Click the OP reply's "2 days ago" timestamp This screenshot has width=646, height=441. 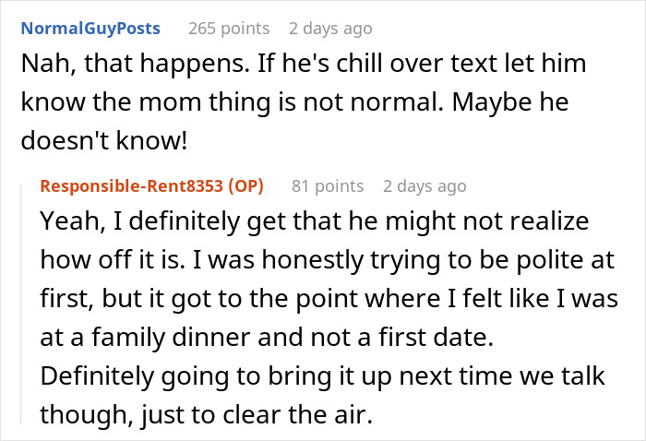(x=425, y=186)
